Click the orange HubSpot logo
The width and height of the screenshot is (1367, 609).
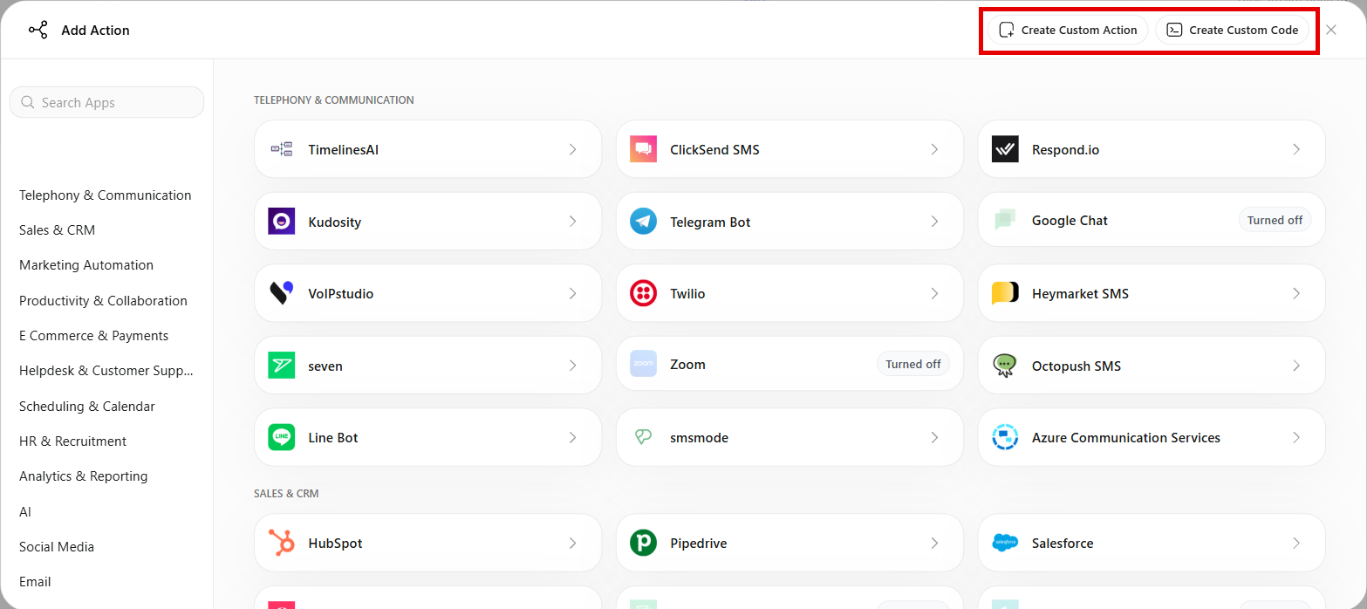click(x=281, y=543)
